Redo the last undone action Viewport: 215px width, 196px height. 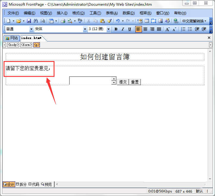tap(128, 21)
